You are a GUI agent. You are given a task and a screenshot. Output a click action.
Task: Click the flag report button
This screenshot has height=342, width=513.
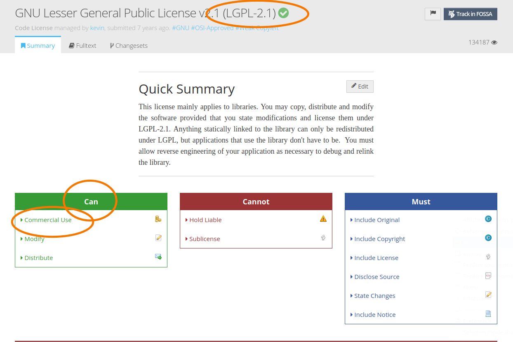[433, 14]
